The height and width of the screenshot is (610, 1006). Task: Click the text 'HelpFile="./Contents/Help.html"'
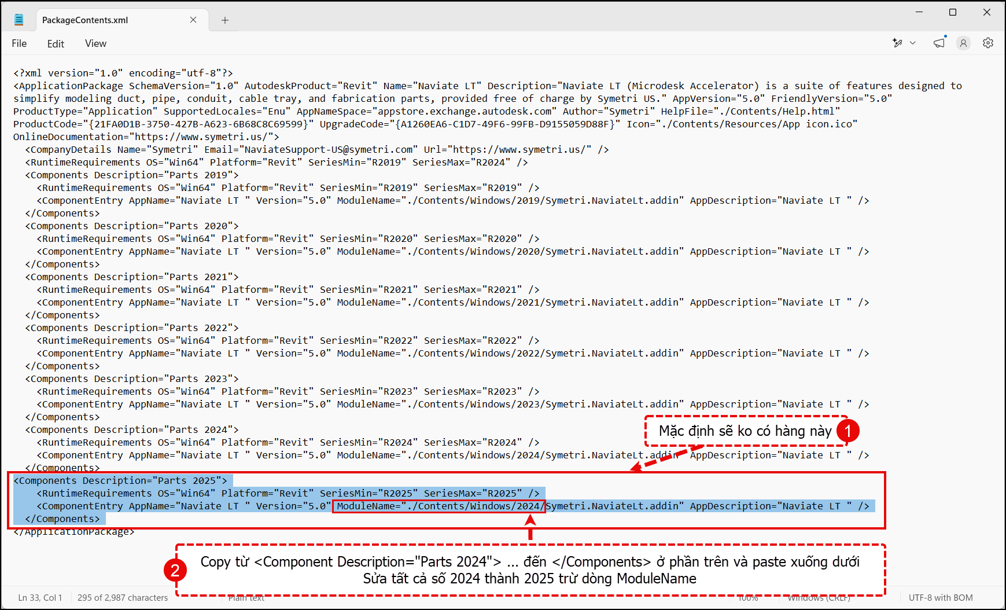click(x=751, y=111)
